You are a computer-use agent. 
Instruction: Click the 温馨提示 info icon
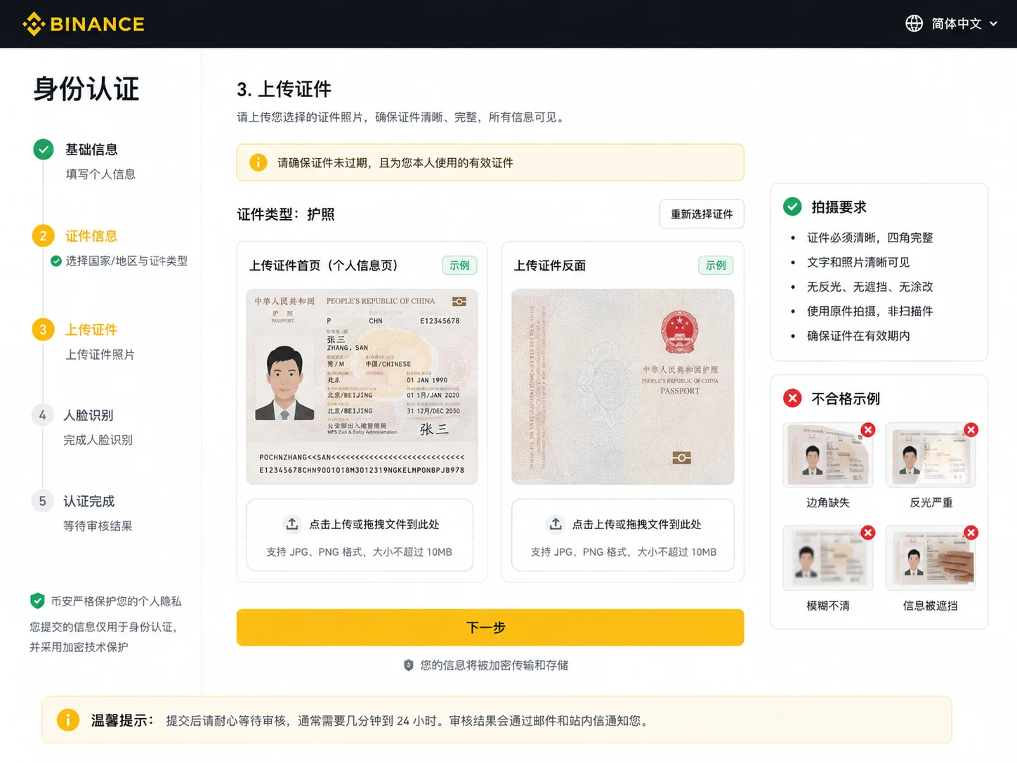click(x=68, y=720)
